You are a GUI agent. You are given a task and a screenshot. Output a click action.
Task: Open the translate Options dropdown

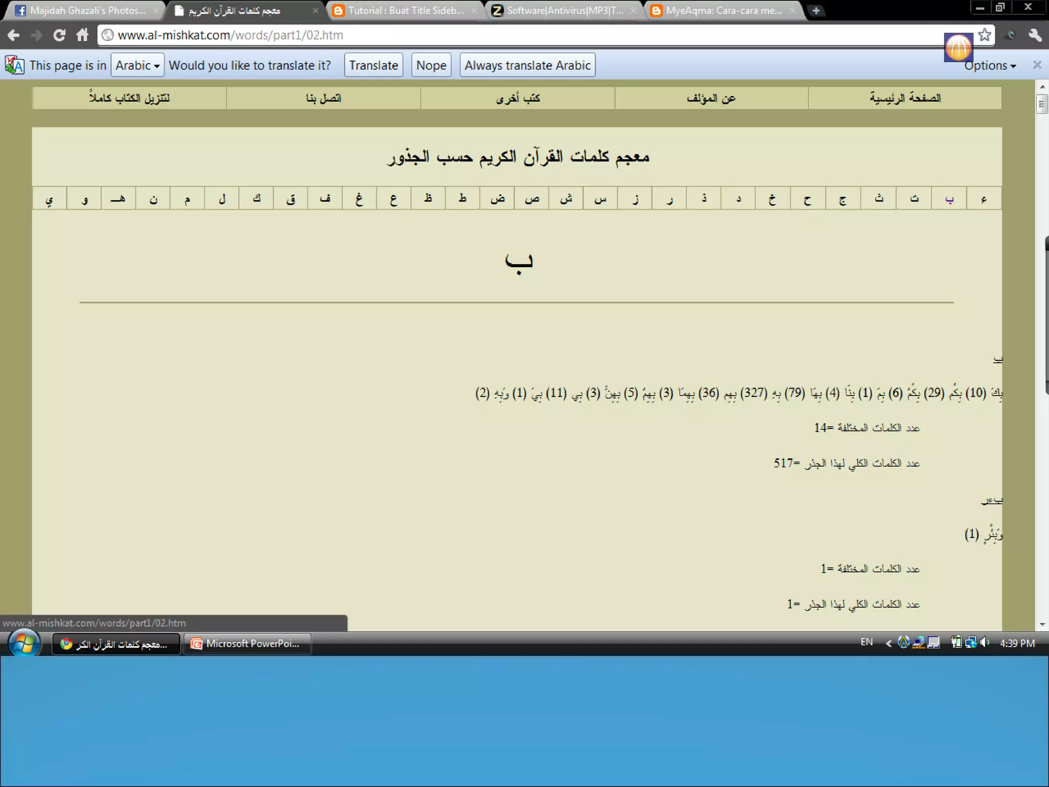(990, 66)
